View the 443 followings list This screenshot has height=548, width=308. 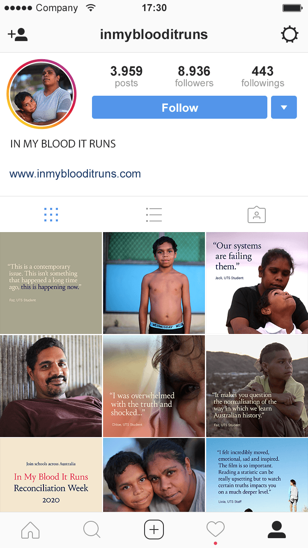pyautogui.click(x=263, y=76)
